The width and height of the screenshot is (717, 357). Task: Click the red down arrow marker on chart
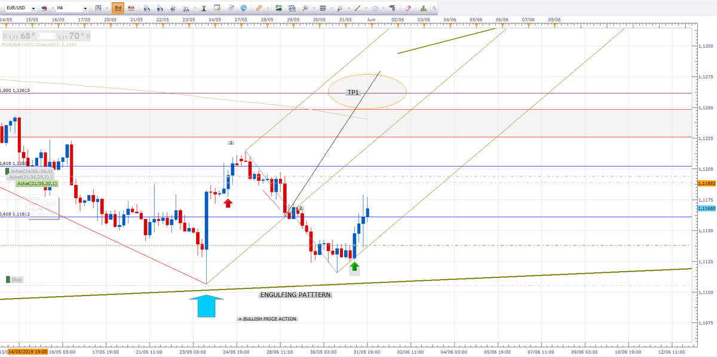tap(228, 203)
